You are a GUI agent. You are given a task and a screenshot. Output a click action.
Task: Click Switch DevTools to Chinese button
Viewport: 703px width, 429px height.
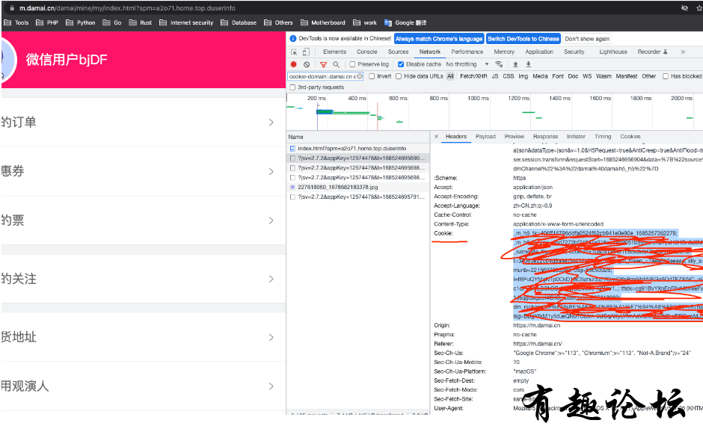coord(524,39)
